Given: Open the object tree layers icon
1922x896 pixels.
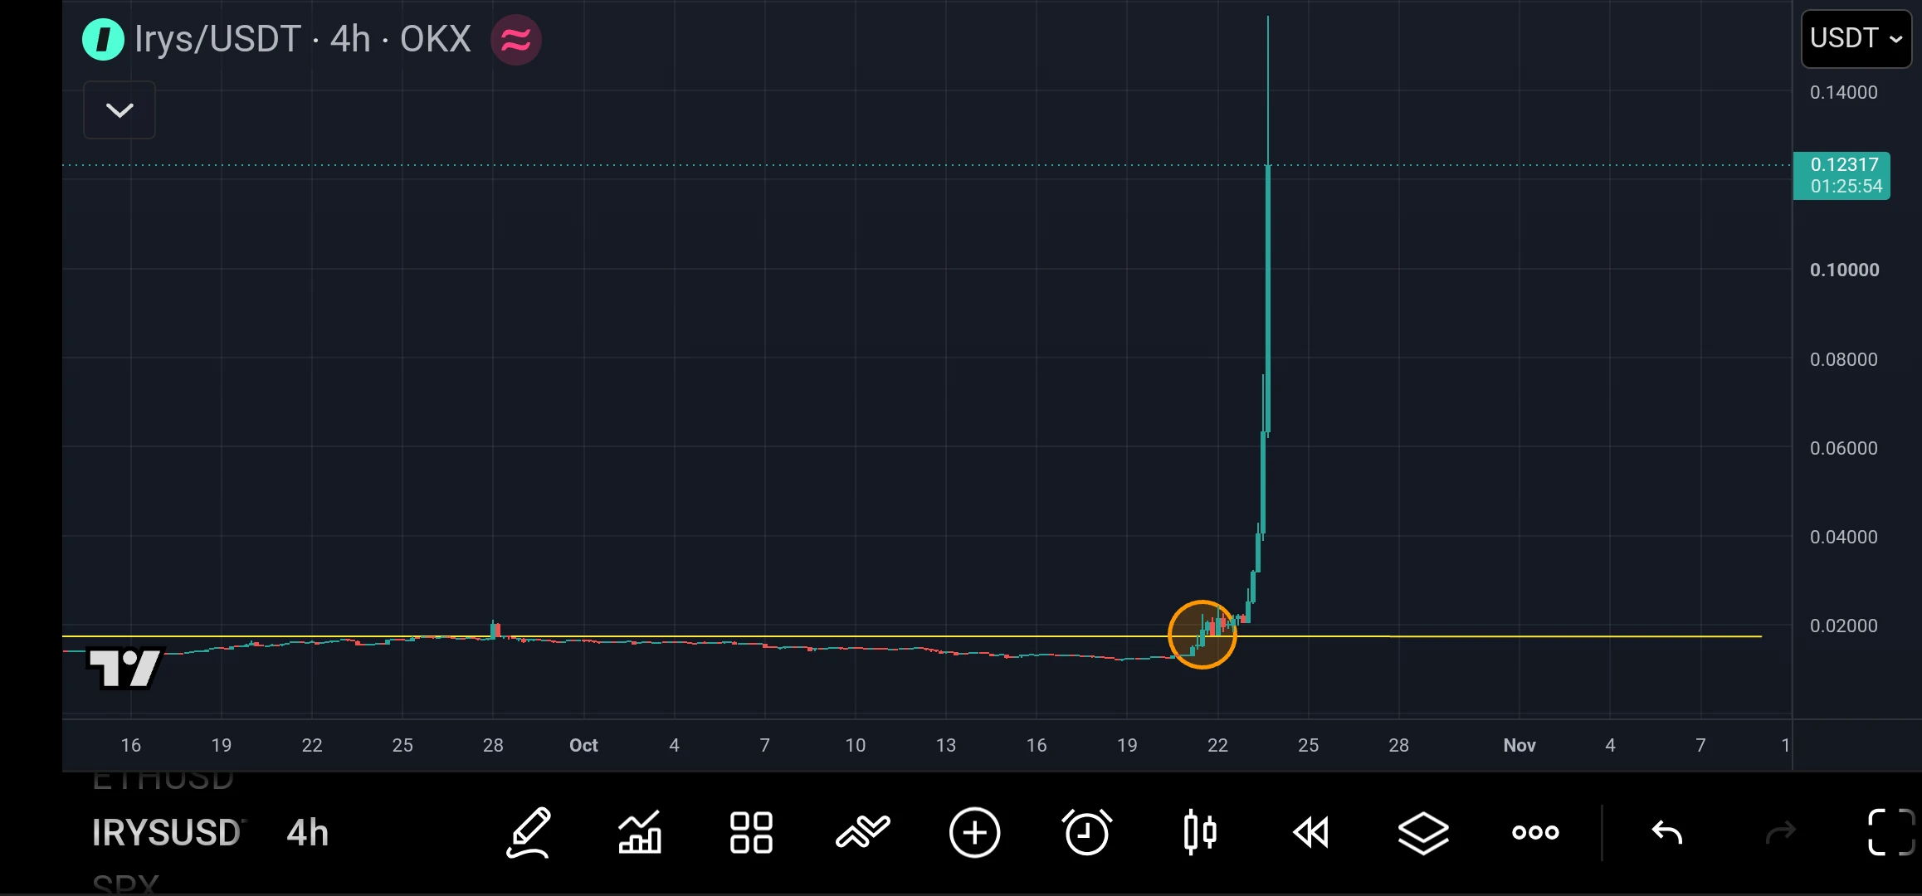Looking at the screenshot, I should coord(1423,832).
